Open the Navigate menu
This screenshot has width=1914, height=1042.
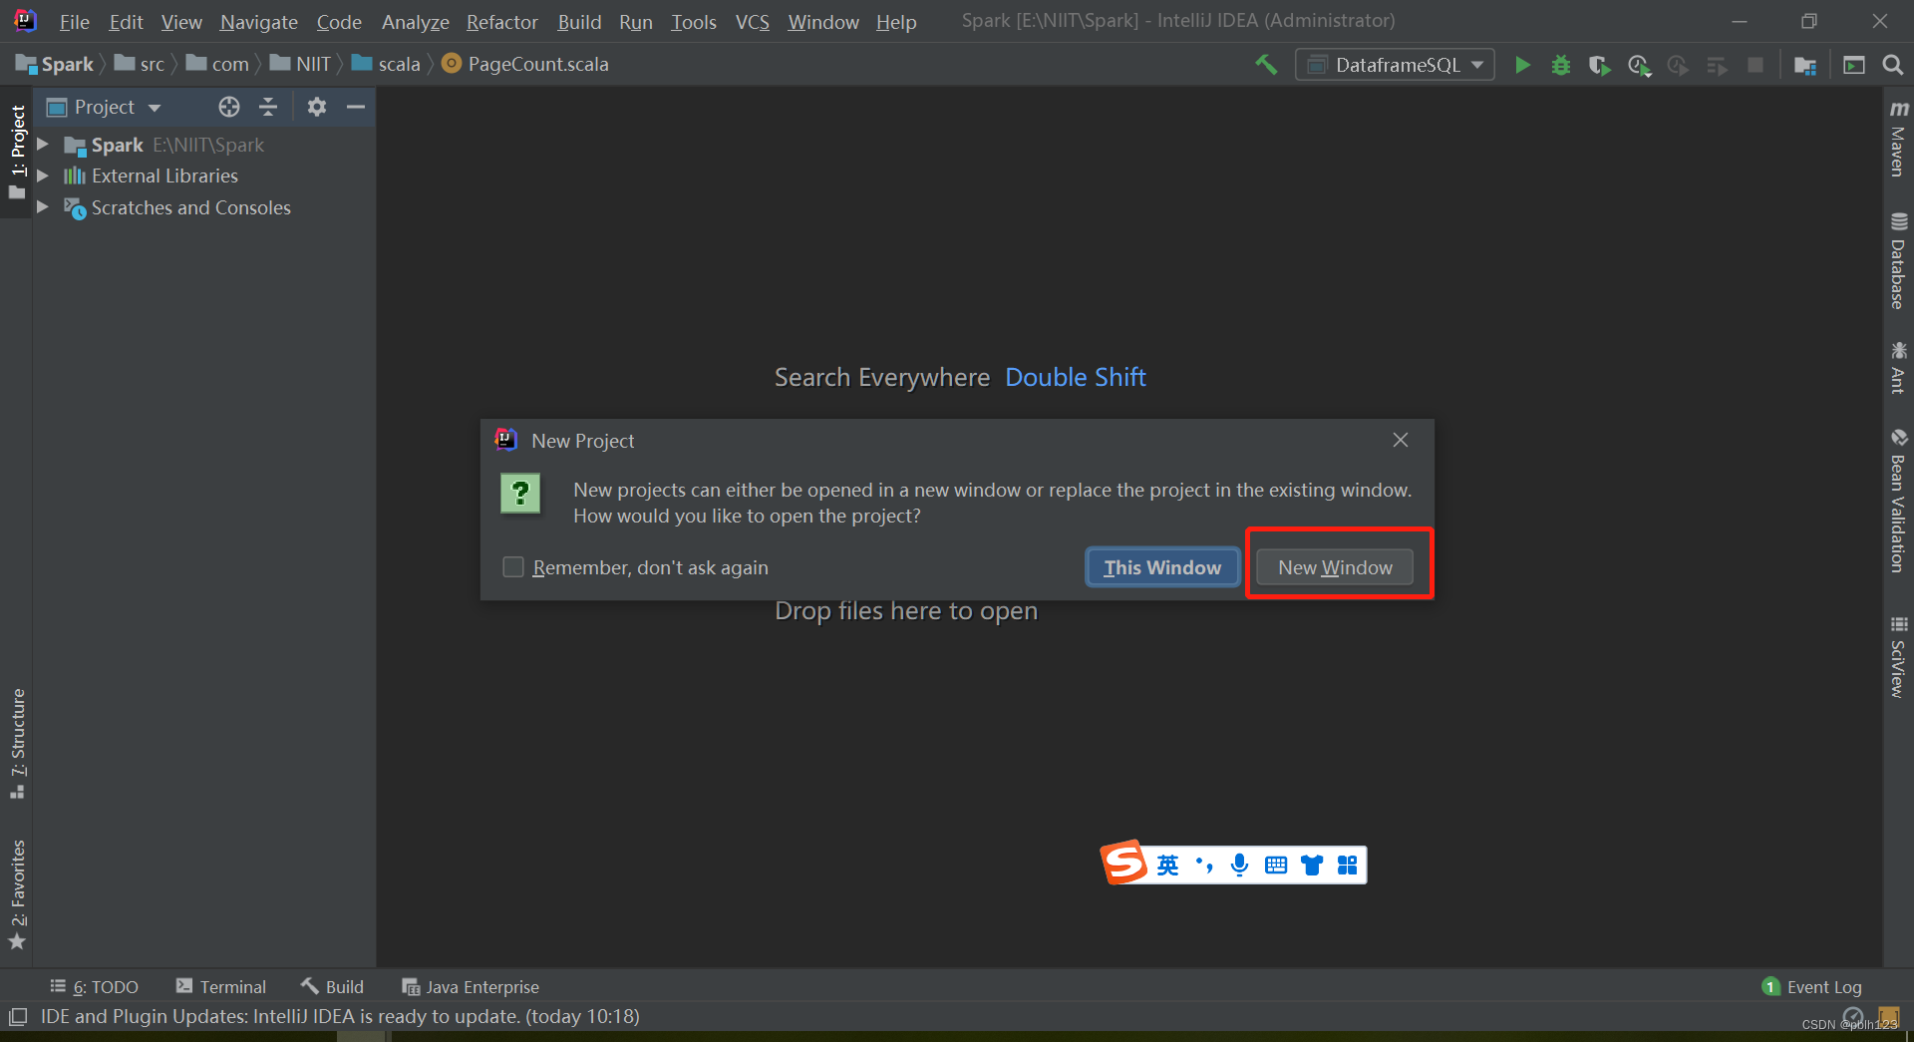[259, 22]
